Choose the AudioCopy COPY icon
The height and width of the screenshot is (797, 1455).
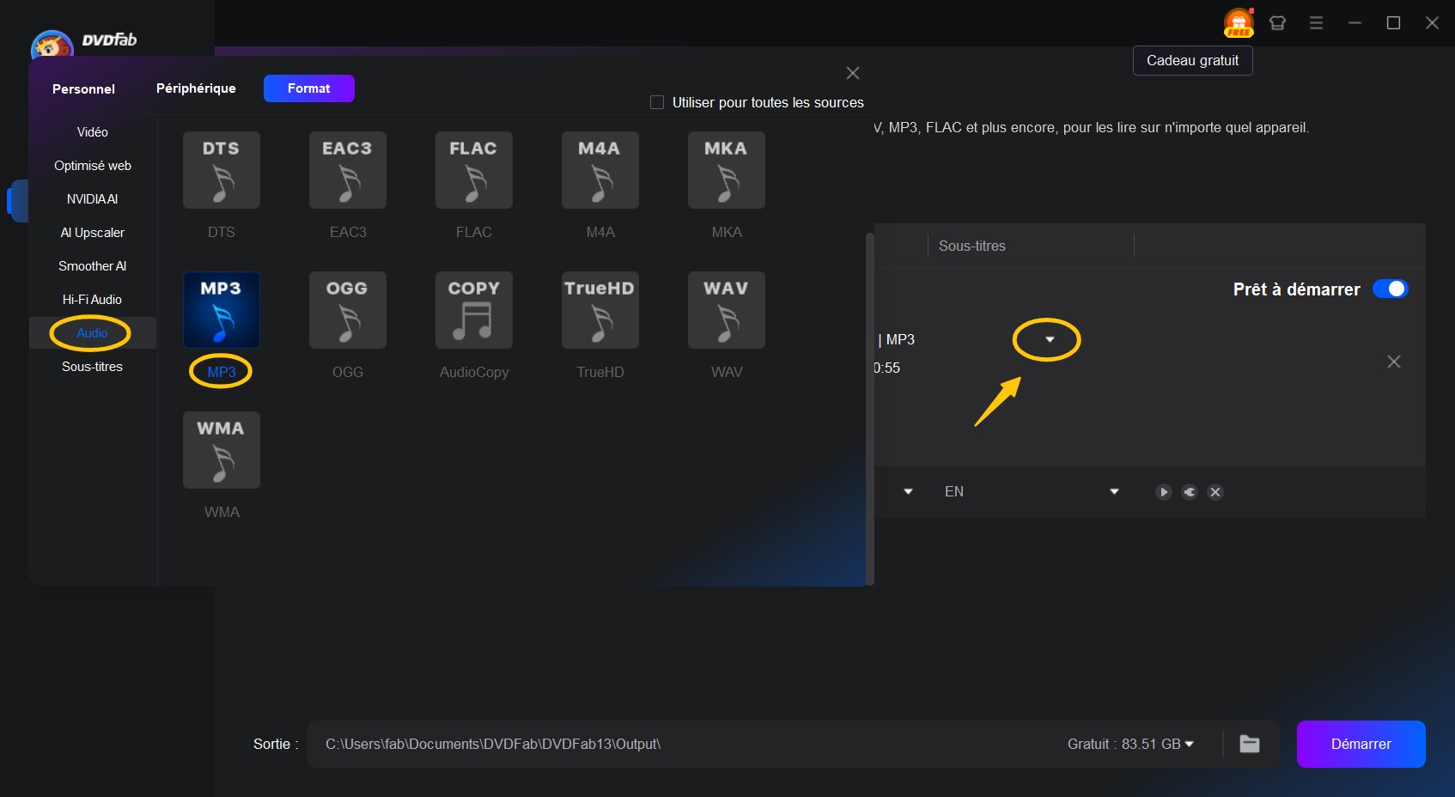pos(474,310)
